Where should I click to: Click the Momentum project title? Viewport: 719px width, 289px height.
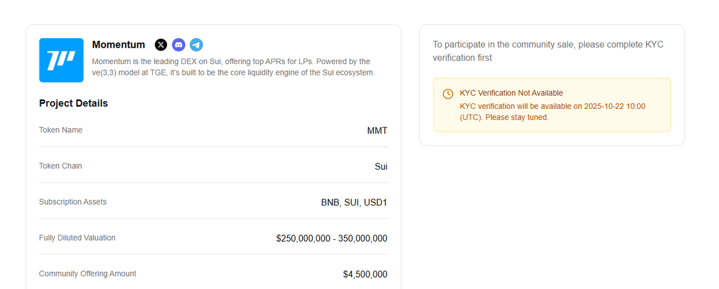coord(119,45)
